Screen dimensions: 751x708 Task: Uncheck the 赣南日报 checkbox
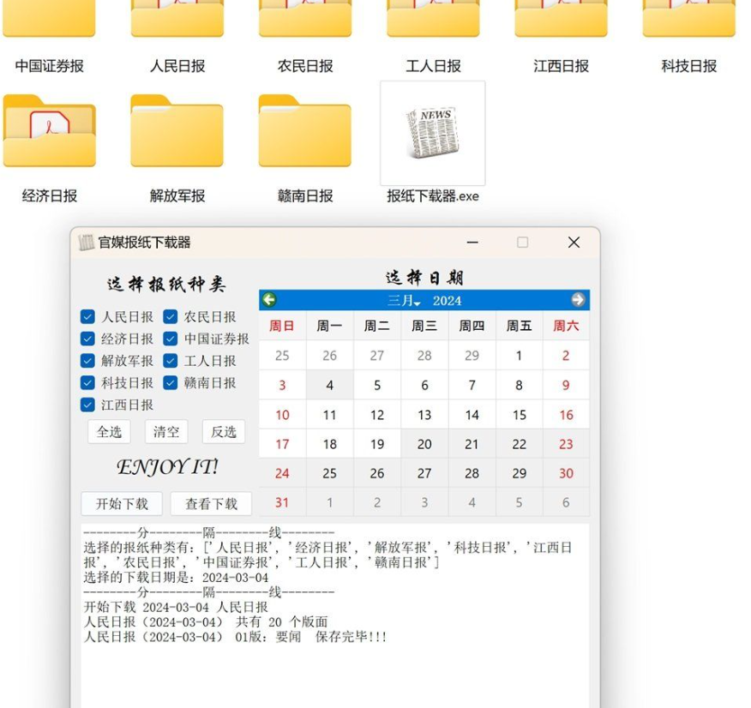(171, 383)
